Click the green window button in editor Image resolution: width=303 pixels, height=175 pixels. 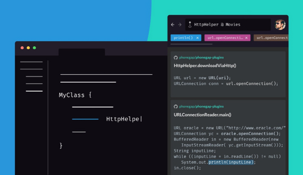pyautogui.click(x=35, y=48)
